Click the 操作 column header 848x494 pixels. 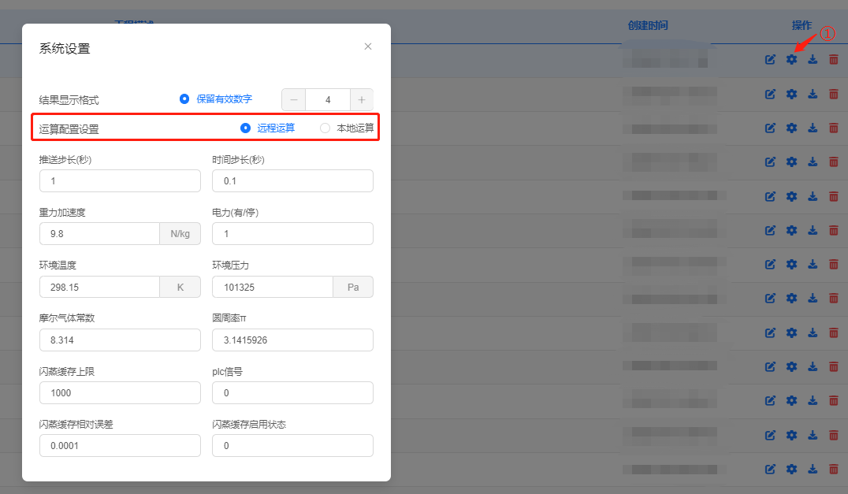(x=802, y=25)
